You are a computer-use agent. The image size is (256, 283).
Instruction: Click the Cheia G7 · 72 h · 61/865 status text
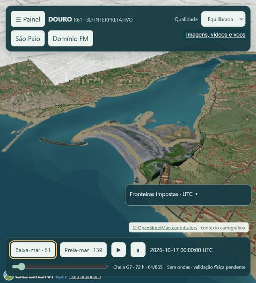138,267
